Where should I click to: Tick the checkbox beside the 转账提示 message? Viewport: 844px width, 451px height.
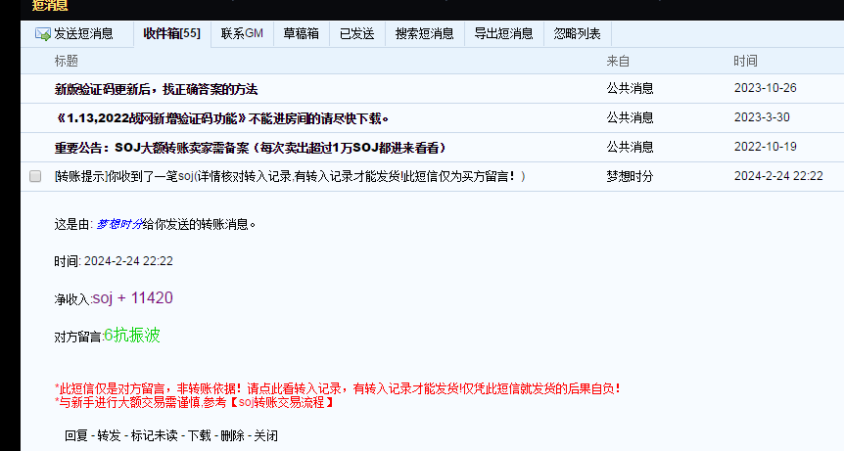click(x=35, y=176)
